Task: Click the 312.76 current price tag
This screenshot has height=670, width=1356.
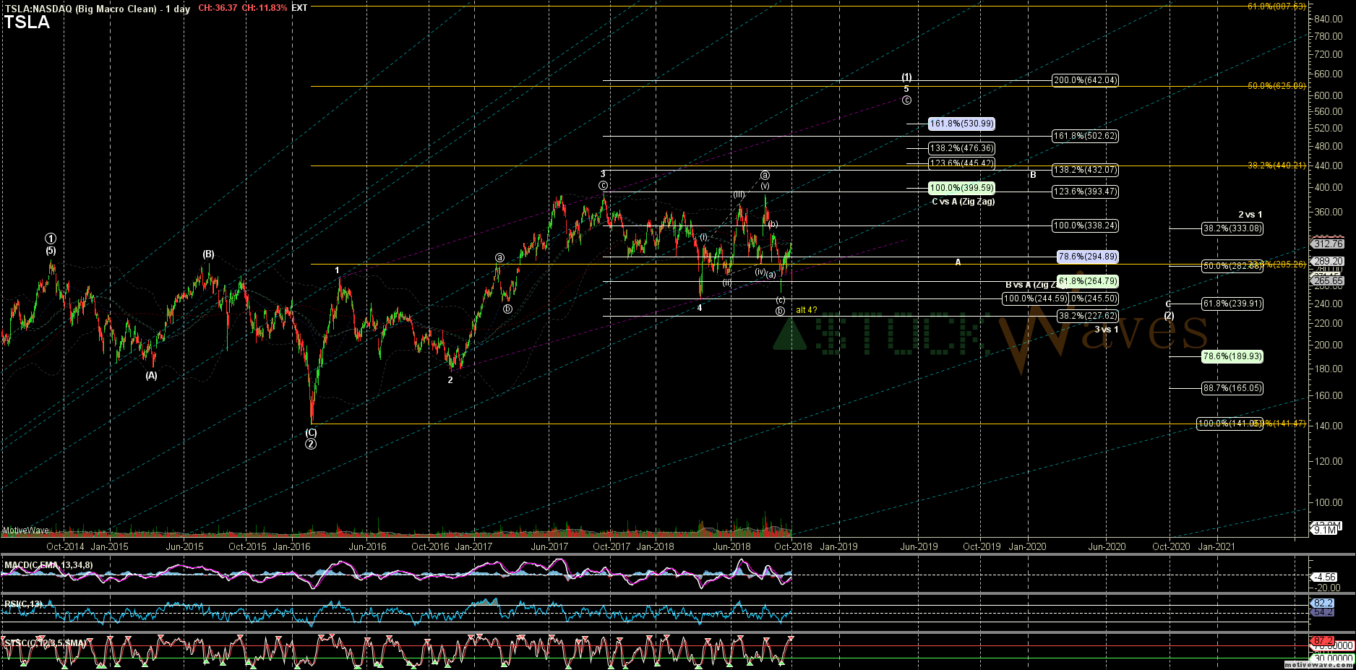Action: (1328, 244)
